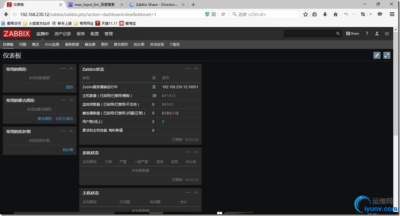Switch to the max_input_tim 百度搜索 browser tab
This screenshot has height=216, width=400.
tap(95, 4)
